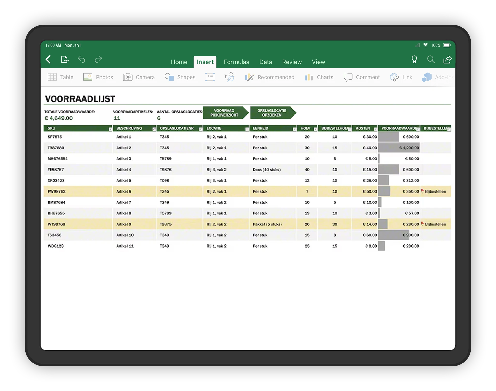Open the Charts menu
496x391 pixels.
319,77
